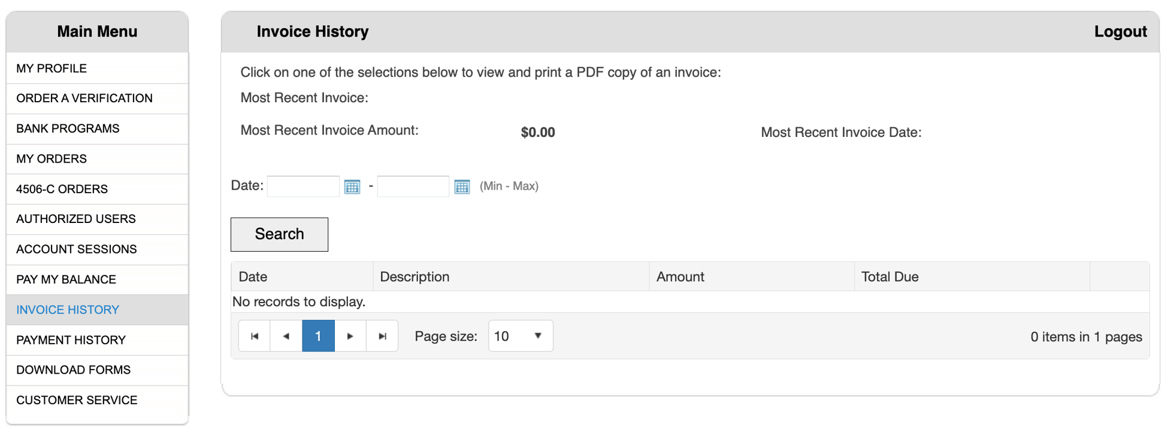Navigate to Pay My Balance

tap(66, 280)
